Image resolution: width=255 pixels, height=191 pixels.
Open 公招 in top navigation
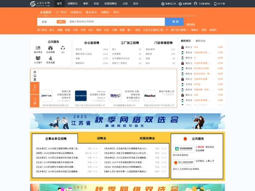pos(125,4)
